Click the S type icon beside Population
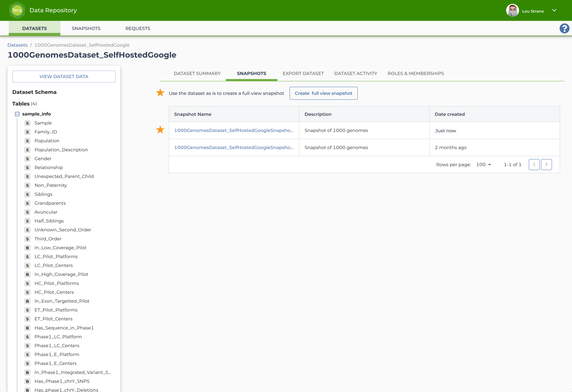The image size is (572, 392). tap(27, 141)
